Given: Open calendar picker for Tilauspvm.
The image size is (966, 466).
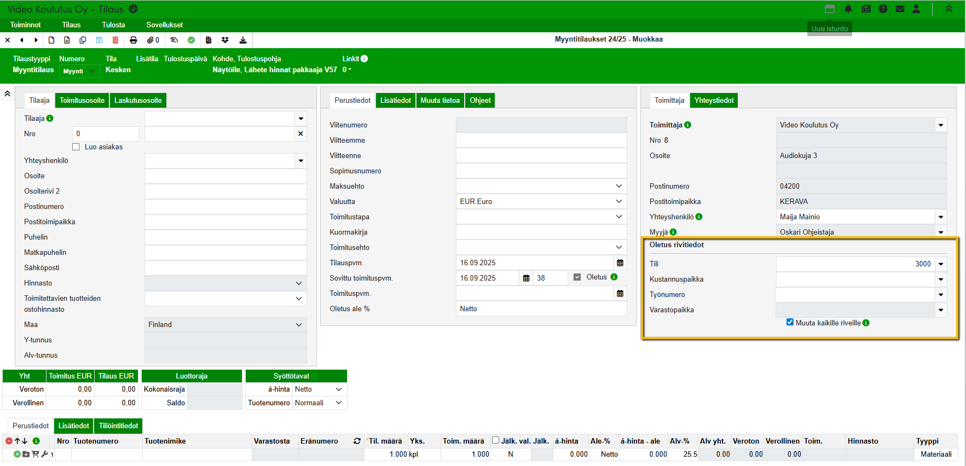Looking at the screenshot, I should pos(620,263).
